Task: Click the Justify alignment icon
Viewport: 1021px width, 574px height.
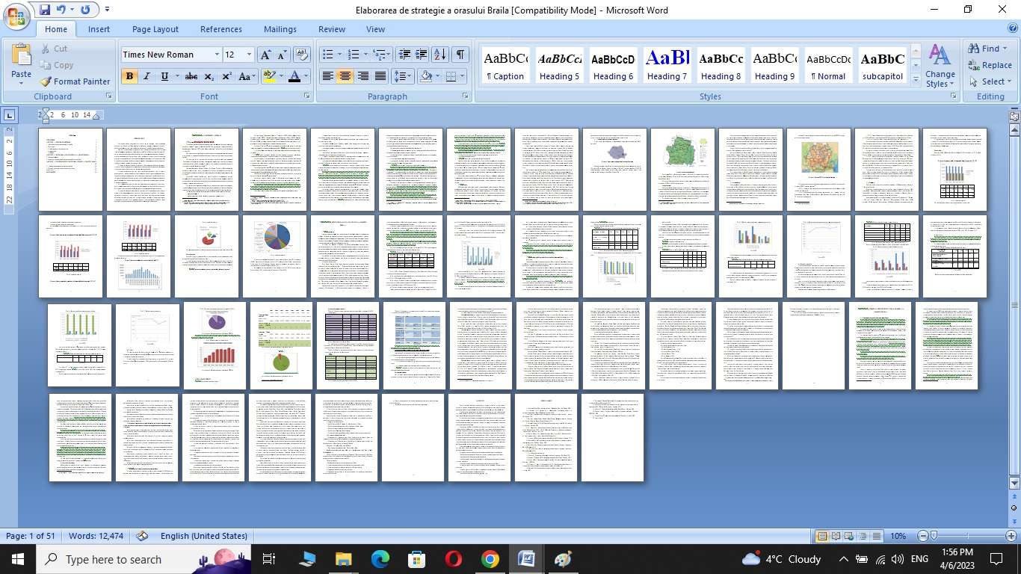Action: [x=380, y=76]
